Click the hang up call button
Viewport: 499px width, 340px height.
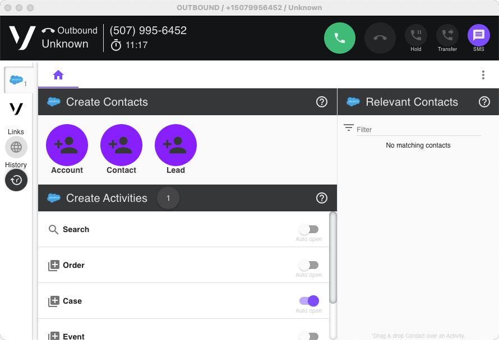coord(380,38)
